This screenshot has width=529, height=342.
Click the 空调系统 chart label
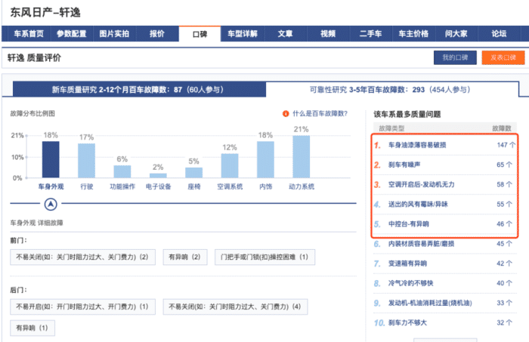point(230,186)
